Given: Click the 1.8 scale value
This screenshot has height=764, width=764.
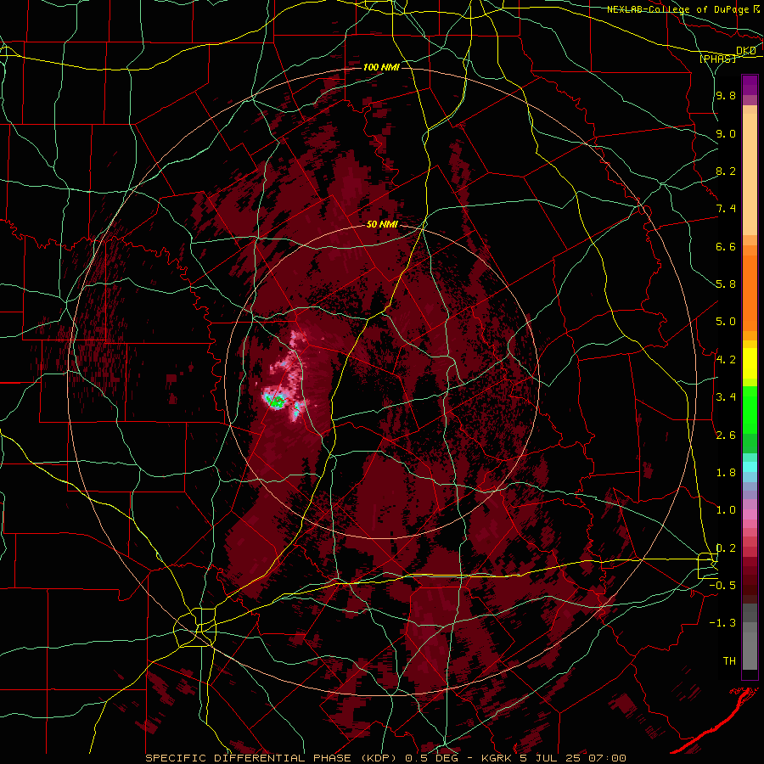Looking at the screenshot, I should click(726, 473).
